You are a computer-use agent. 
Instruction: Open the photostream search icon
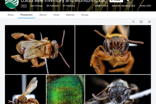133,22
